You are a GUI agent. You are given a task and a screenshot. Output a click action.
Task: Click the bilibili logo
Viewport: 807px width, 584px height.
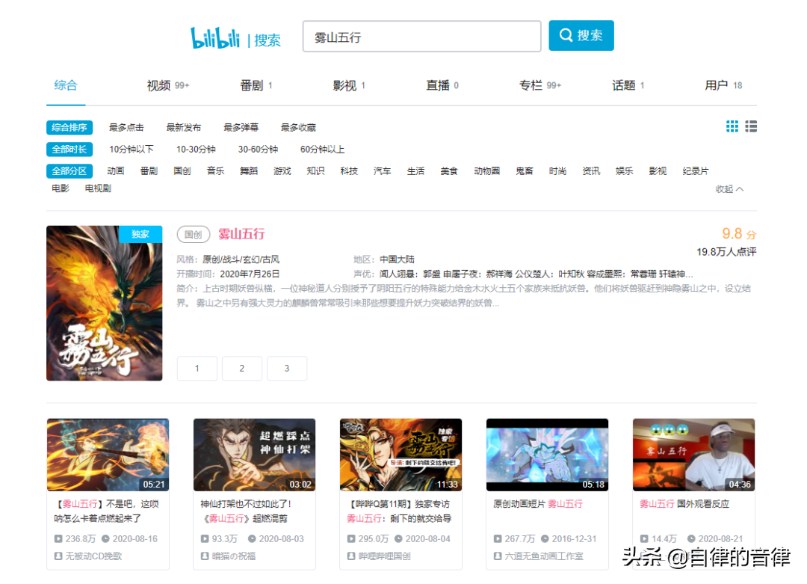pyautogui.click(x=215, y=38)
